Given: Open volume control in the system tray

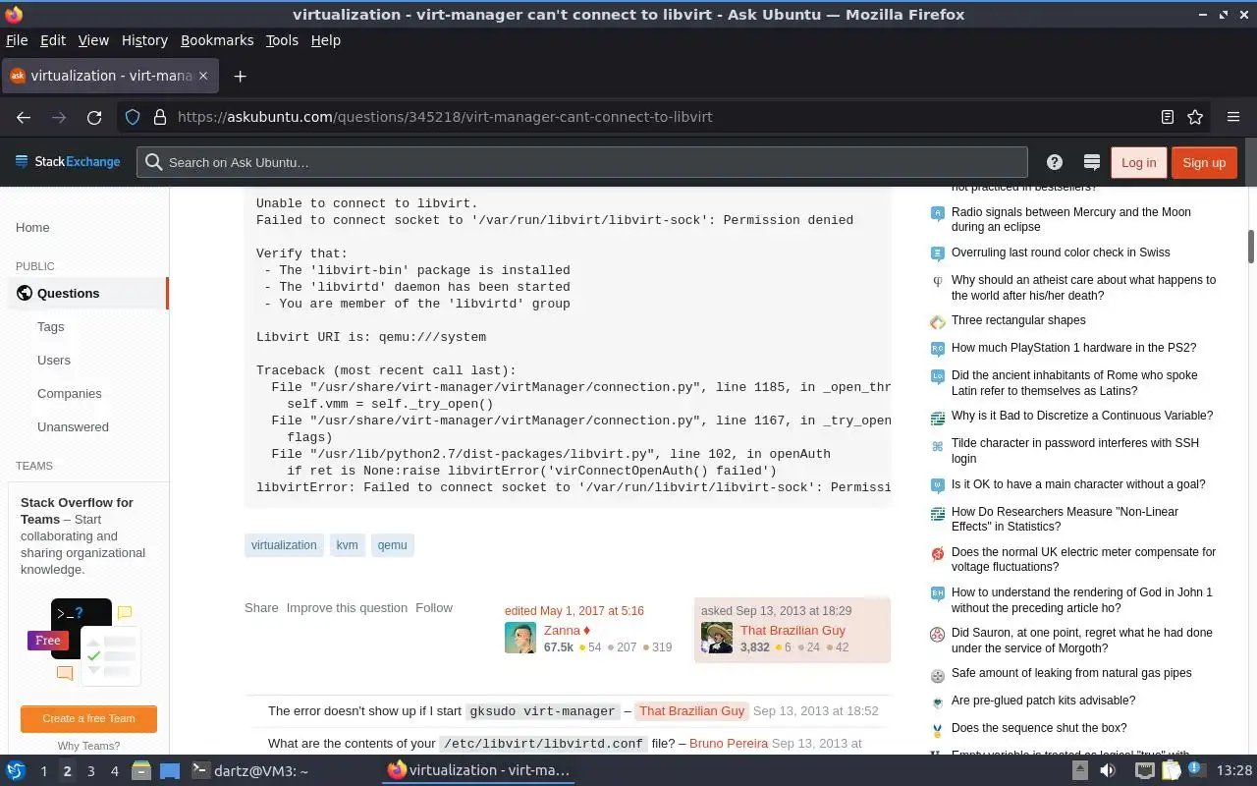Looking at the screenshot, I should 1108,770.
